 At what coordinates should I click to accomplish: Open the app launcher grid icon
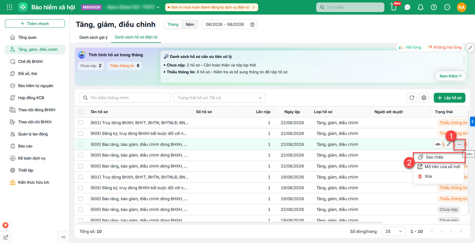10,7
